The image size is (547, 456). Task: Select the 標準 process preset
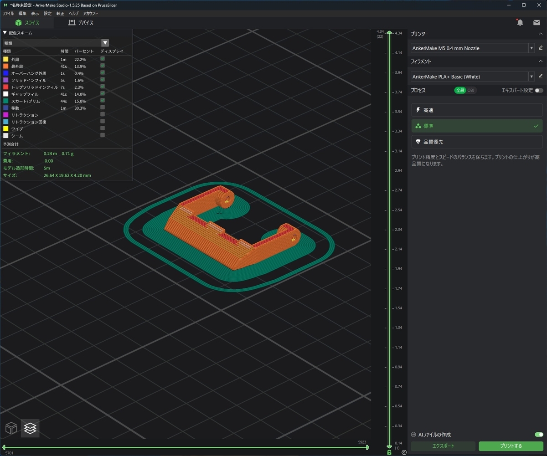point(477,126)
